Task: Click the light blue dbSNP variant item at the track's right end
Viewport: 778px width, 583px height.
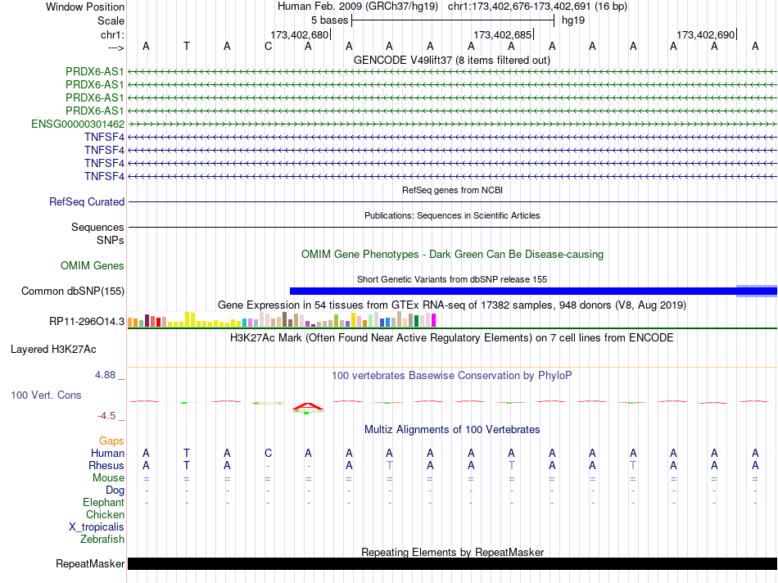Action: click(757, 291)
